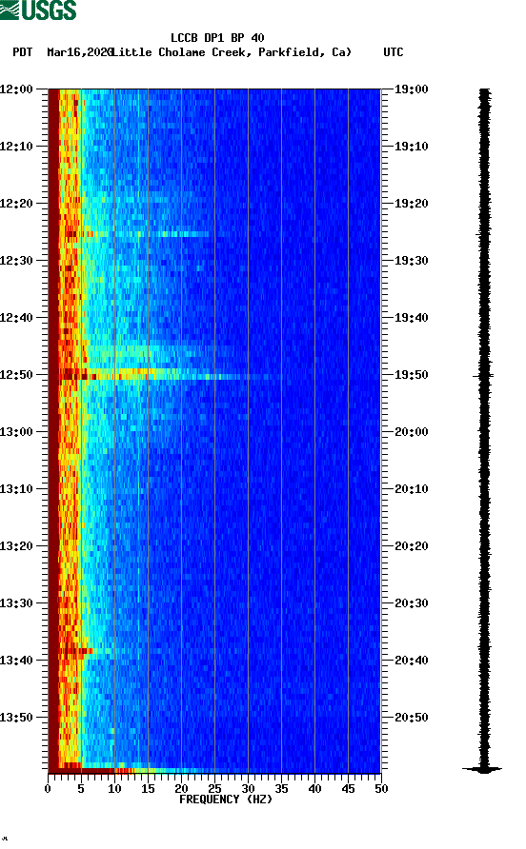The height and width of the screenshot is (849, 526).
Task: Click the 12:20 PDT time label
Action: [x=17, y=204]
